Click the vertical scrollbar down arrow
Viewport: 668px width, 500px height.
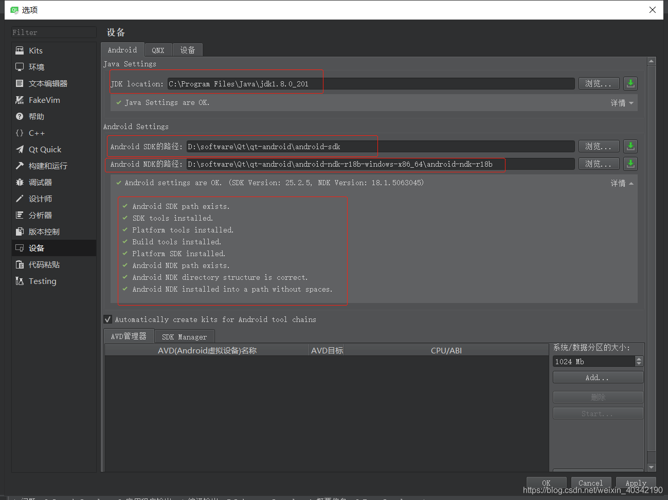coord(652,468)
